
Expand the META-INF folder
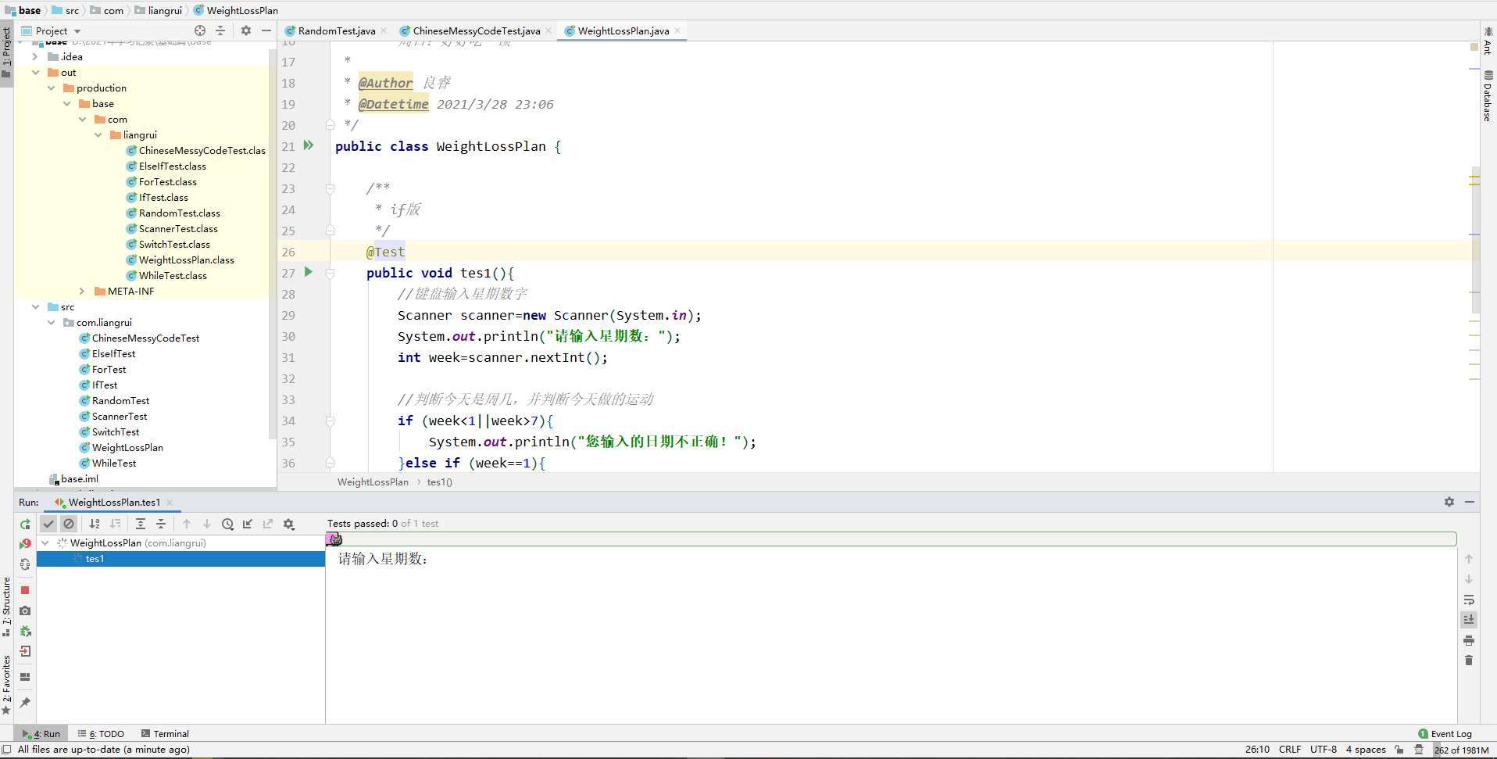click(x=82, y=291)
